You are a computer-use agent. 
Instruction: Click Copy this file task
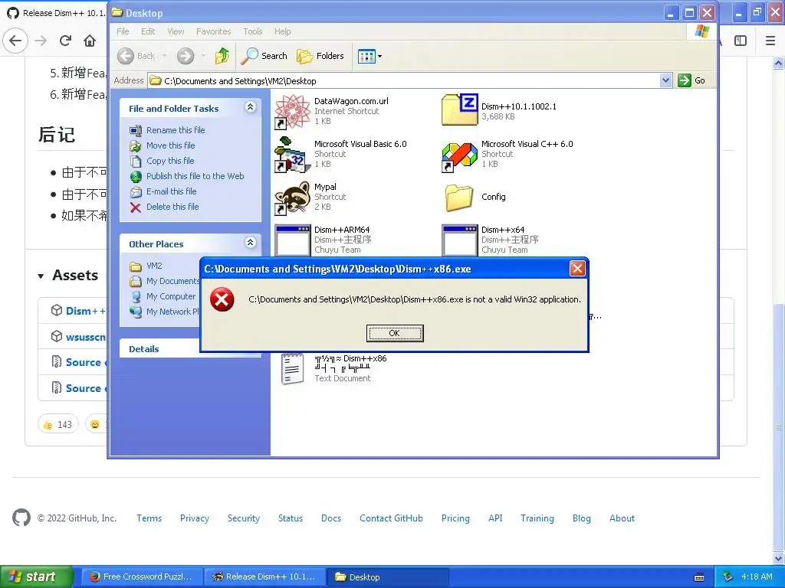coord(170,161)
